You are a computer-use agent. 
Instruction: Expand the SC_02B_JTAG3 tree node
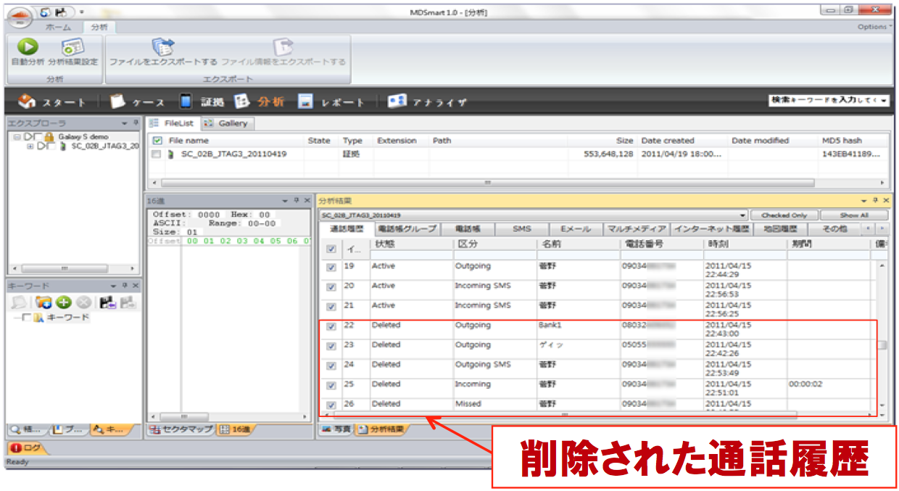coord(30,147)
